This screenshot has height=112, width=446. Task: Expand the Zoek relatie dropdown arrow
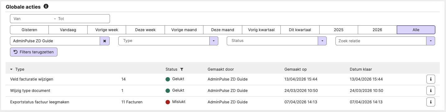(x=430, y=41)
